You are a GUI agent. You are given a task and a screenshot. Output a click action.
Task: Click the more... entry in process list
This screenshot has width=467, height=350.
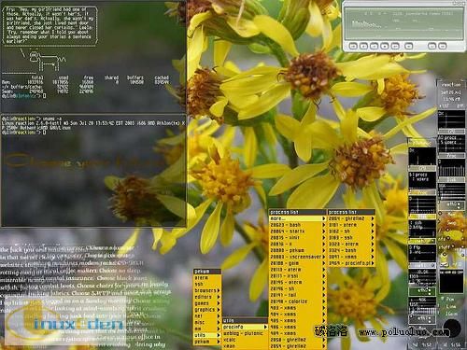coord(297,218)
